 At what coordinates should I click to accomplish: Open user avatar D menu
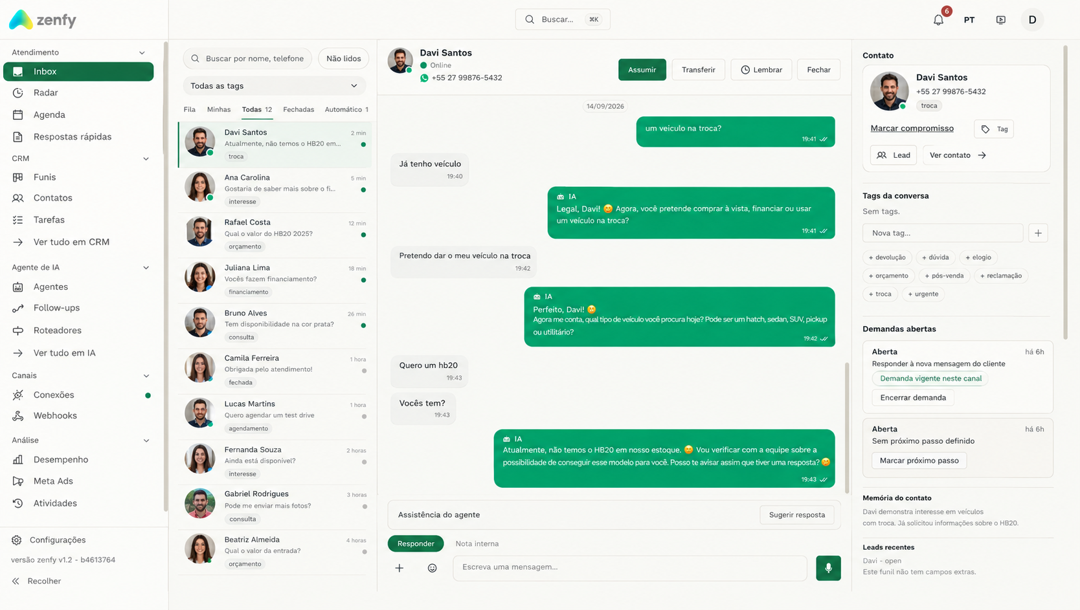point(1033,19)
